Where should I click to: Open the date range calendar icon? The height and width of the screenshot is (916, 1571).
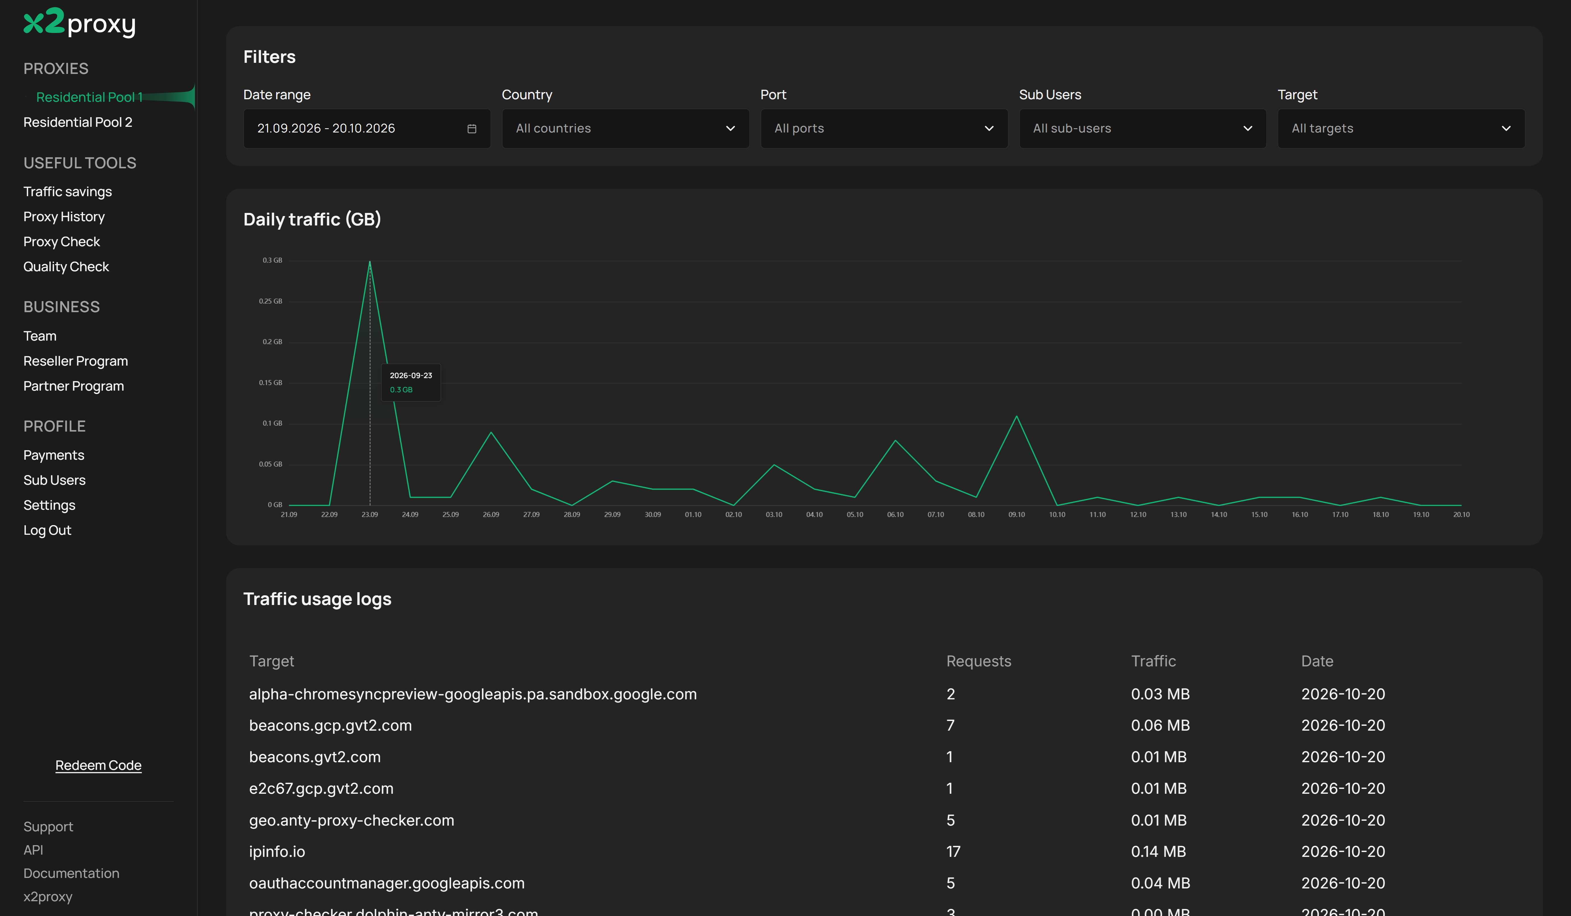pos(472,129)
